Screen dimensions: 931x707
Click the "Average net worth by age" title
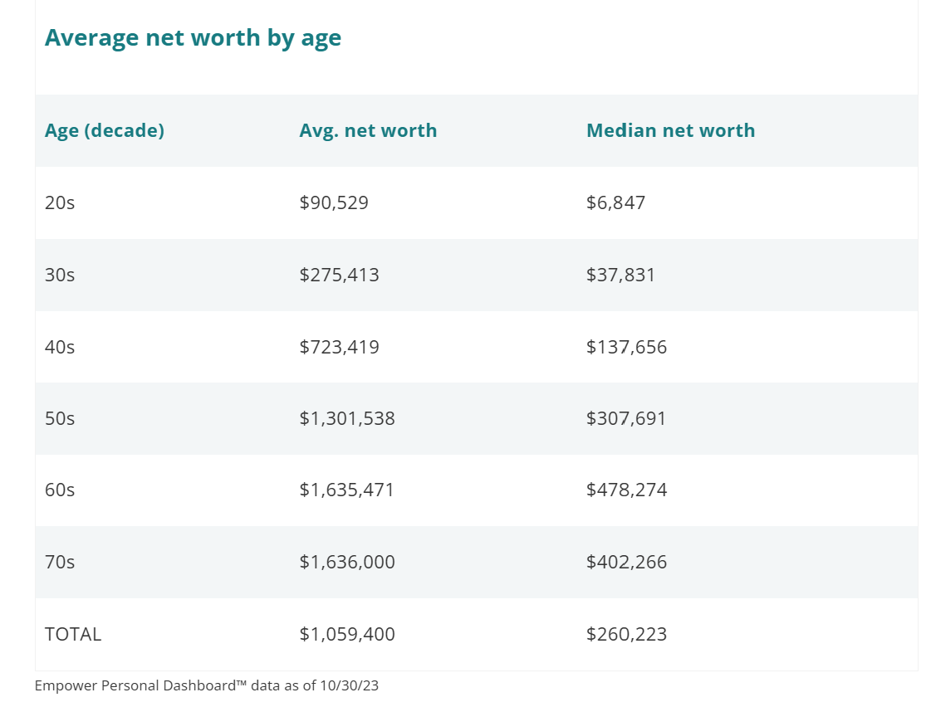193,38
